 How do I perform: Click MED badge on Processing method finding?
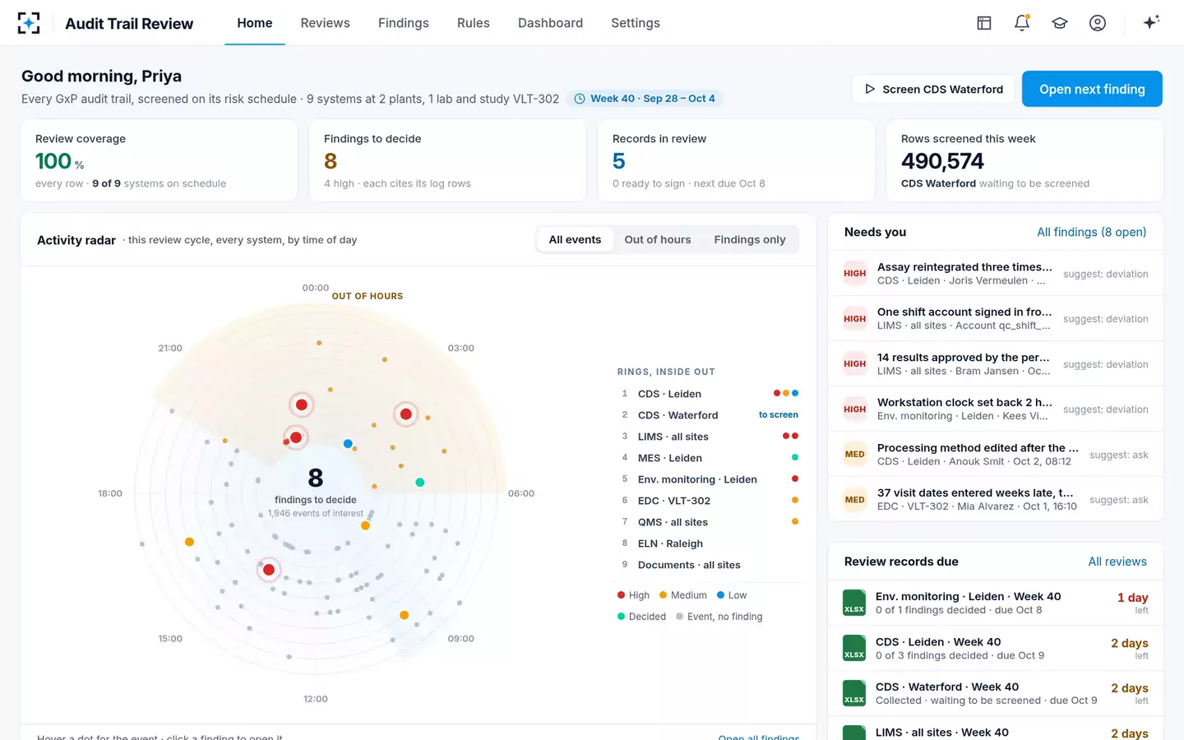pos(855,455)
